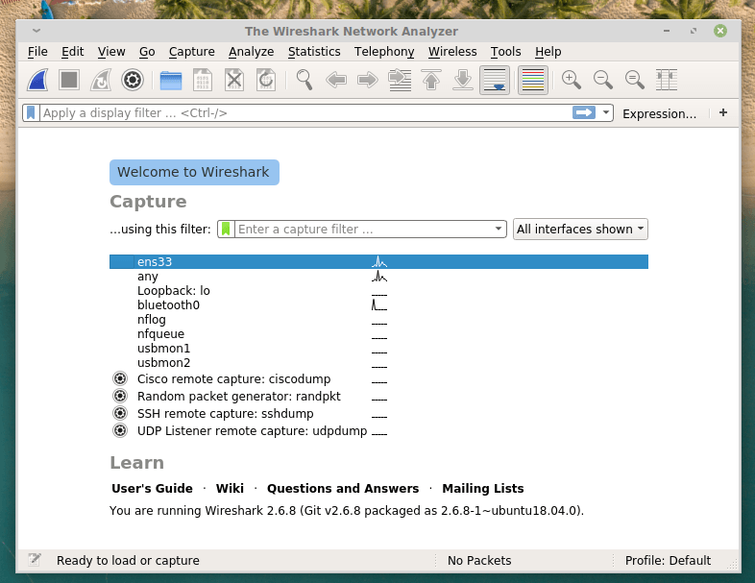Find a packet with the magnifier icon
755x583 pixels.
(304, 80)
